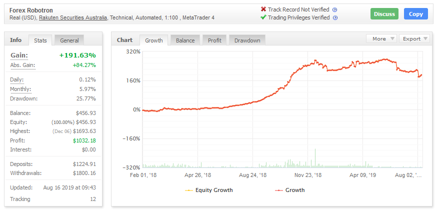Viewport: 437px width, 215px height.
Task: Click the green Discuss button
Action: pos(384,14)
